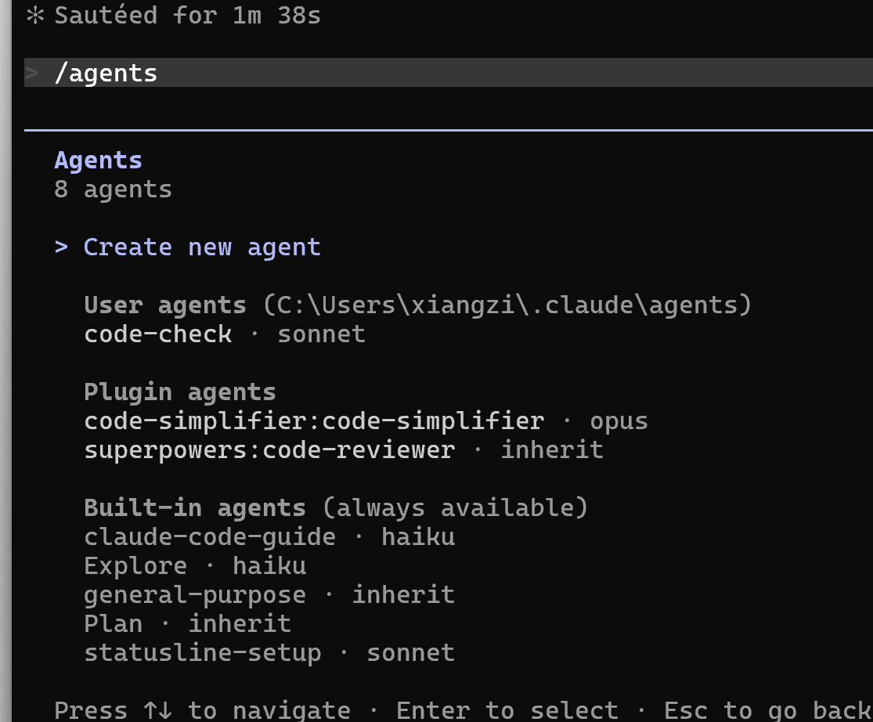Click the Plugin agents section header
873x722 pixels.
tap(180, 392)
